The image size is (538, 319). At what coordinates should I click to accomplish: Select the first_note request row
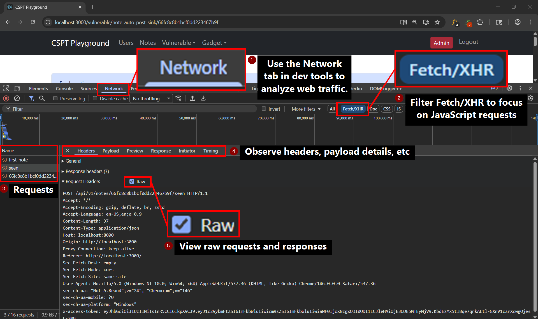point(29,160)
